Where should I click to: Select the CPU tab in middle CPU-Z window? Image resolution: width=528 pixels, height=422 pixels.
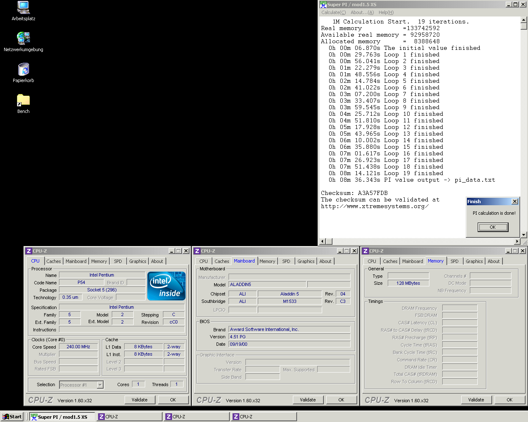[x=204, y=261]
